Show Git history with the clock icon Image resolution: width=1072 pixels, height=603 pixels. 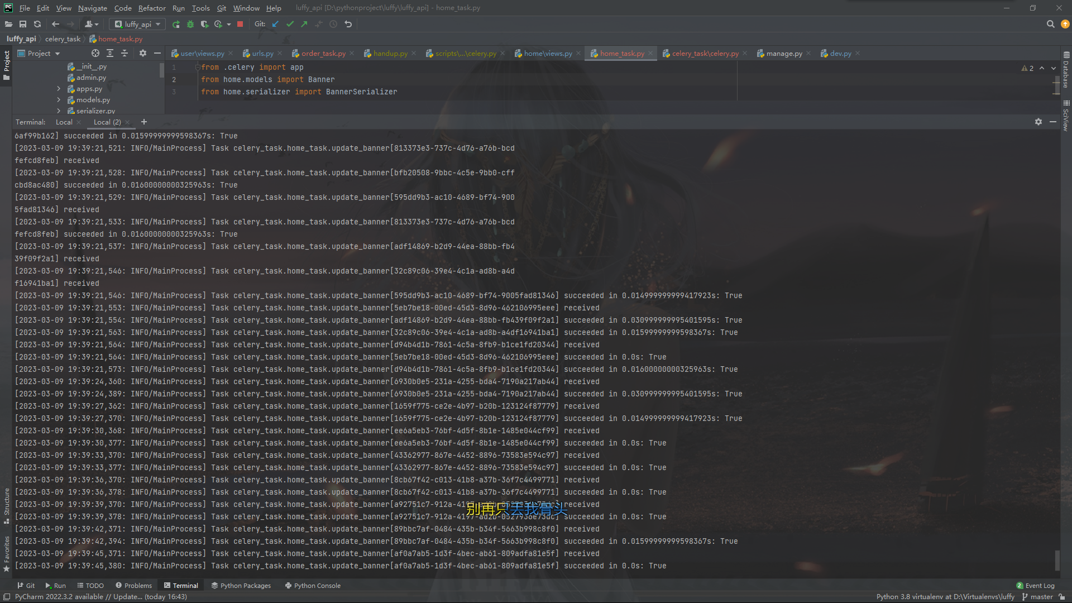point(333,24)
